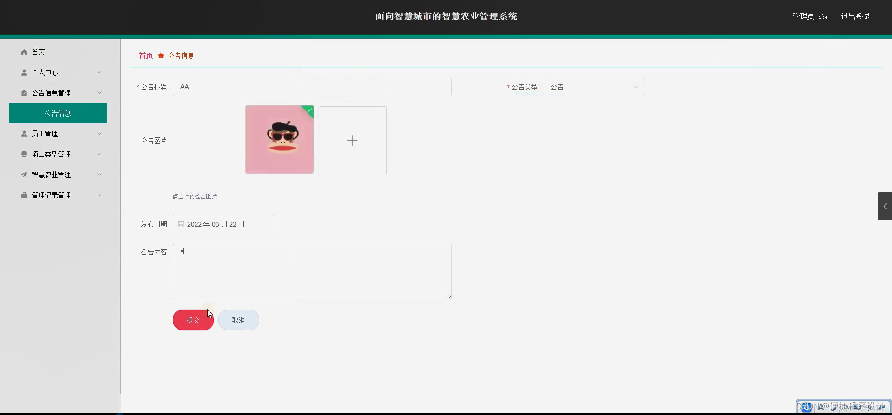Expand the 项目类型管理 submenu chevron
892x415 pixels.
pyautogui.click(x=99, y=154)
